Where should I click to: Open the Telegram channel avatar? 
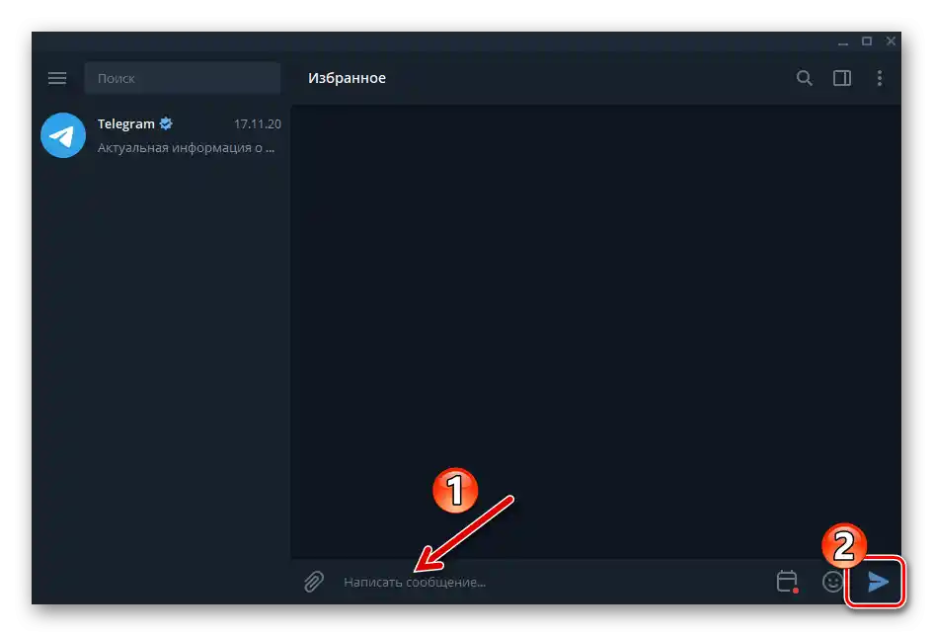[62, 135]
